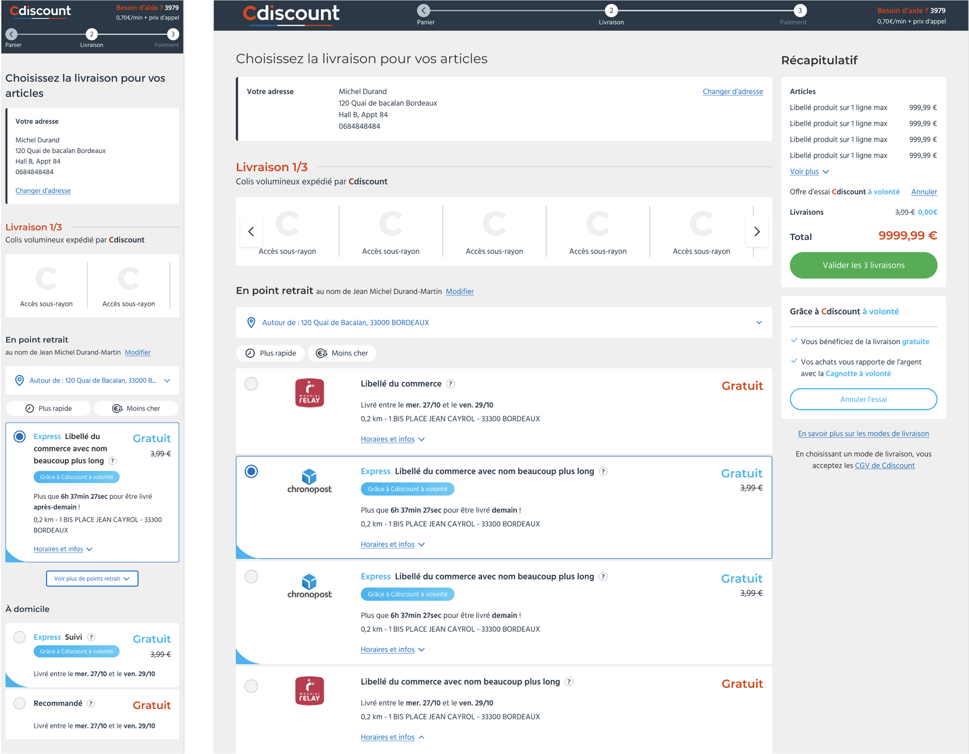
Task: Open help icon on unselected Chronopost Express option
Action: point(603,577)
